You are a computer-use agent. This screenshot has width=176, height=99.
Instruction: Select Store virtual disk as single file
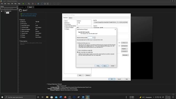[78, 51]
